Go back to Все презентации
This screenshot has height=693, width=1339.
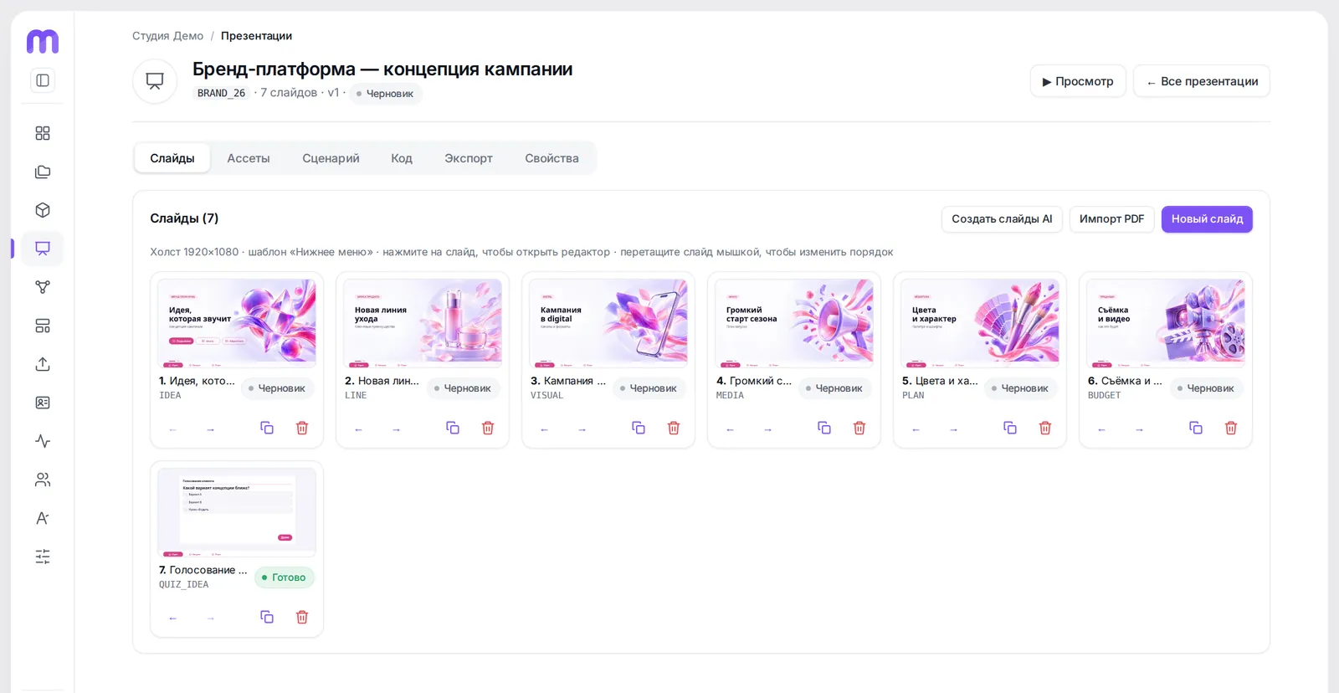click(1202, 81)
